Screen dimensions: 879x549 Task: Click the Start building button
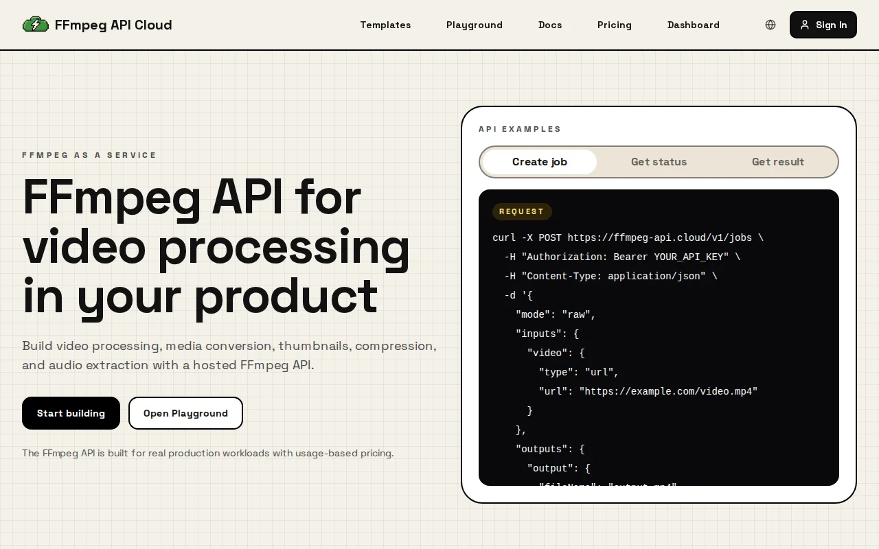[x=71, y=413]
